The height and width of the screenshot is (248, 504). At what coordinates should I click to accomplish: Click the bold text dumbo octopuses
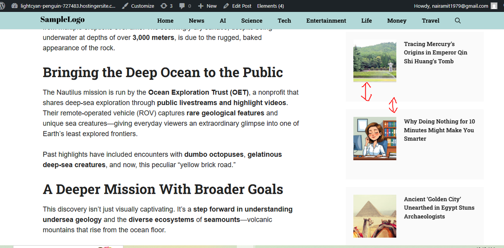214,154
